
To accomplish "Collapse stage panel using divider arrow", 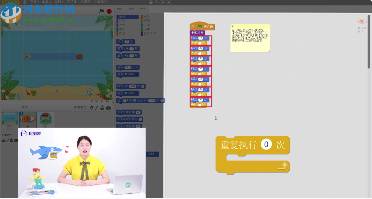I will coord(113,102).
